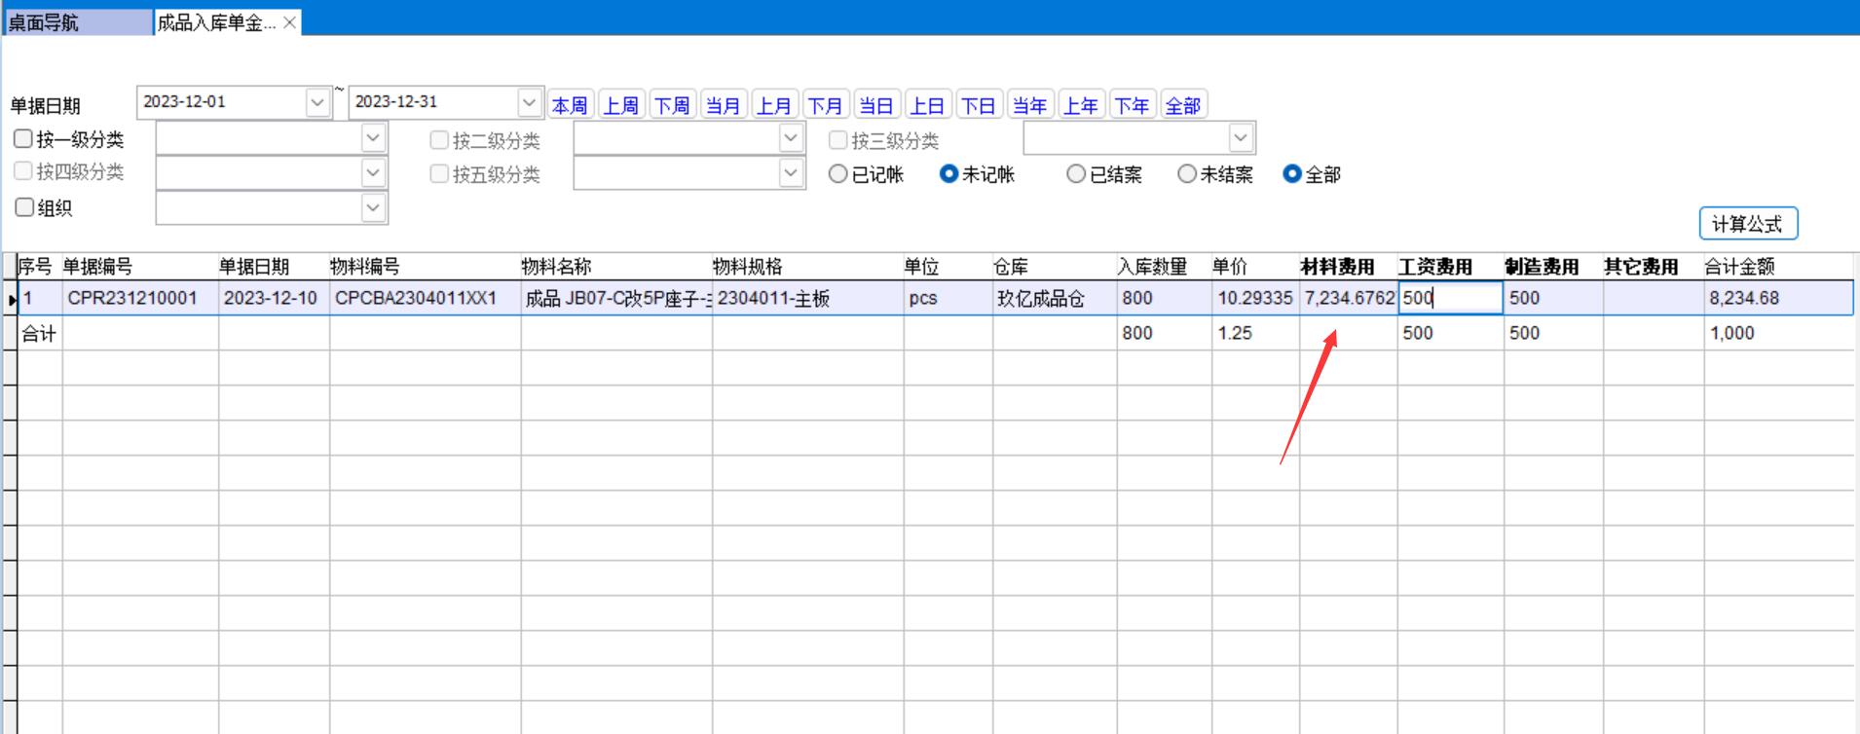Viewport: 1860px width, 734px height.
Task: Select the 成品入库单金 tab
Action: [216, 22]
